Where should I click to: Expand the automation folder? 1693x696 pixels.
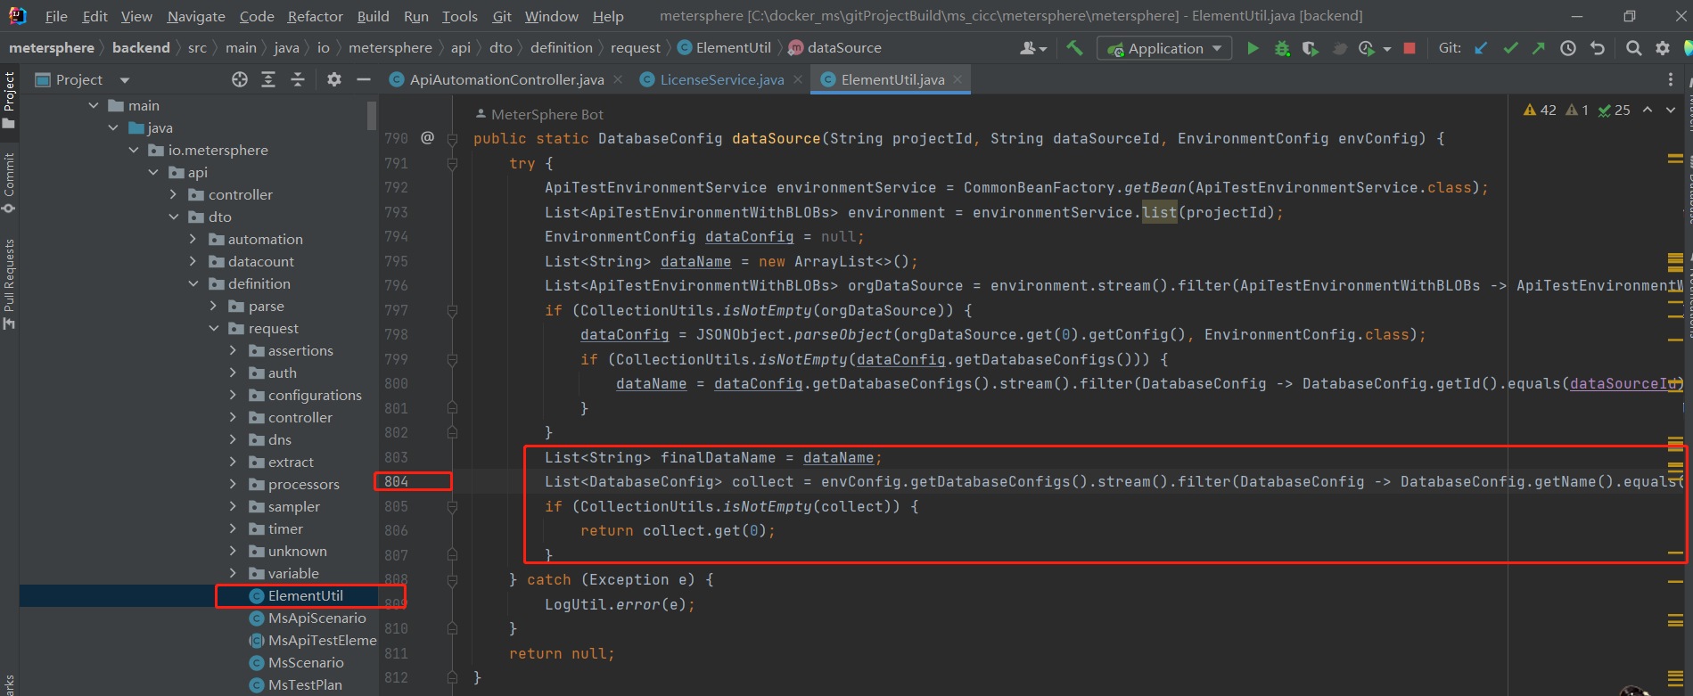click(x=193, y=239)
